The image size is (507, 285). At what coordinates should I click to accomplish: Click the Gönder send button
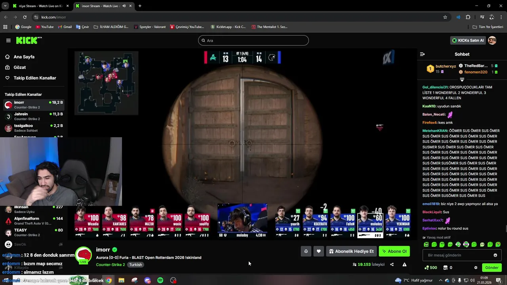492,268
